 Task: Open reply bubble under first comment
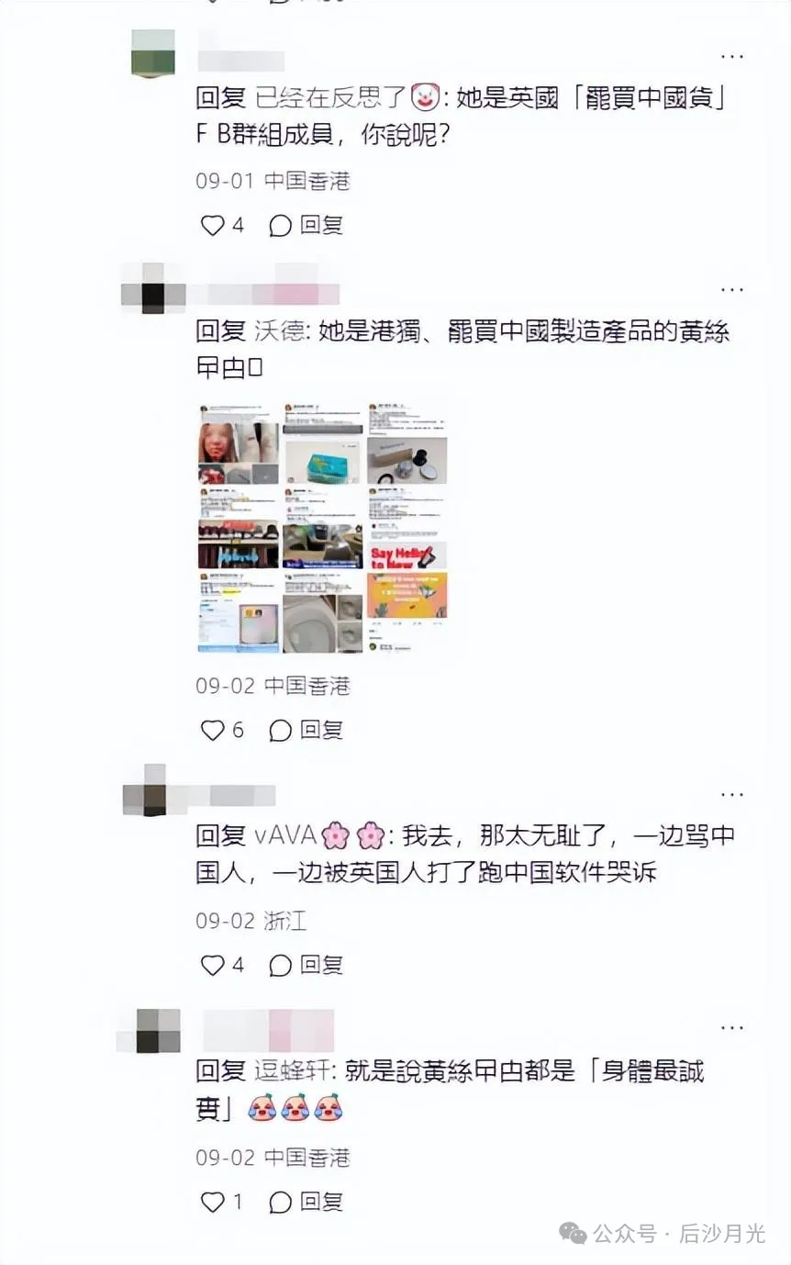281,225
